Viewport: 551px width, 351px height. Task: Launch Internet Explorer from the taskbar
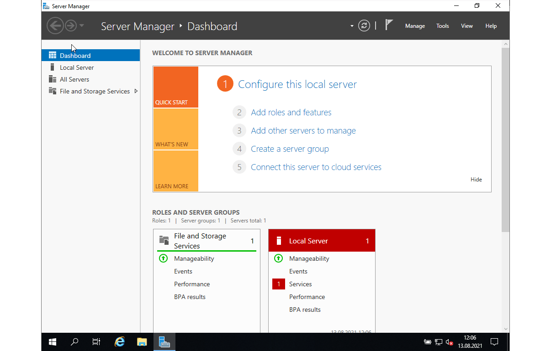[120, 341]
